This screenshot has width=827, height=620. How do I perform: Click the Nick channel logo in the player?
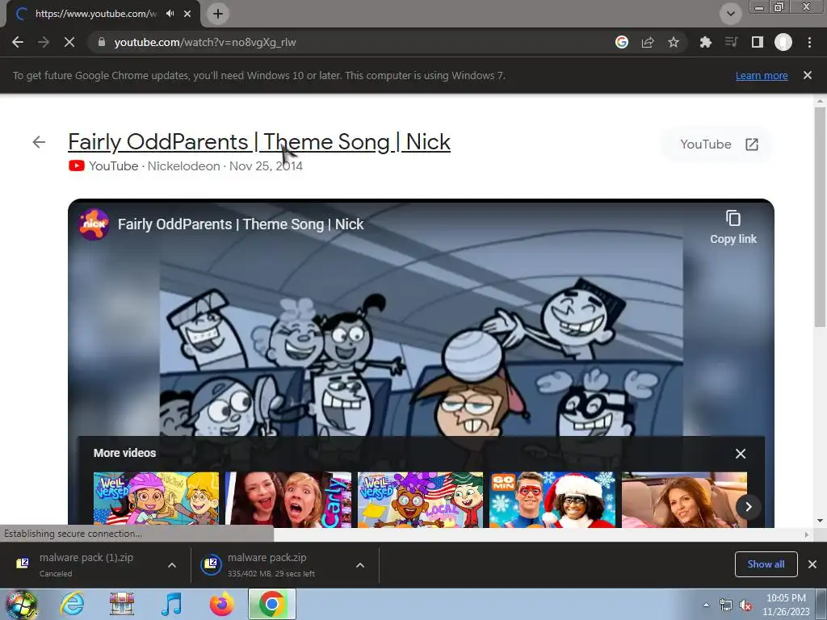pyautogui.click(x=94, y=224)
